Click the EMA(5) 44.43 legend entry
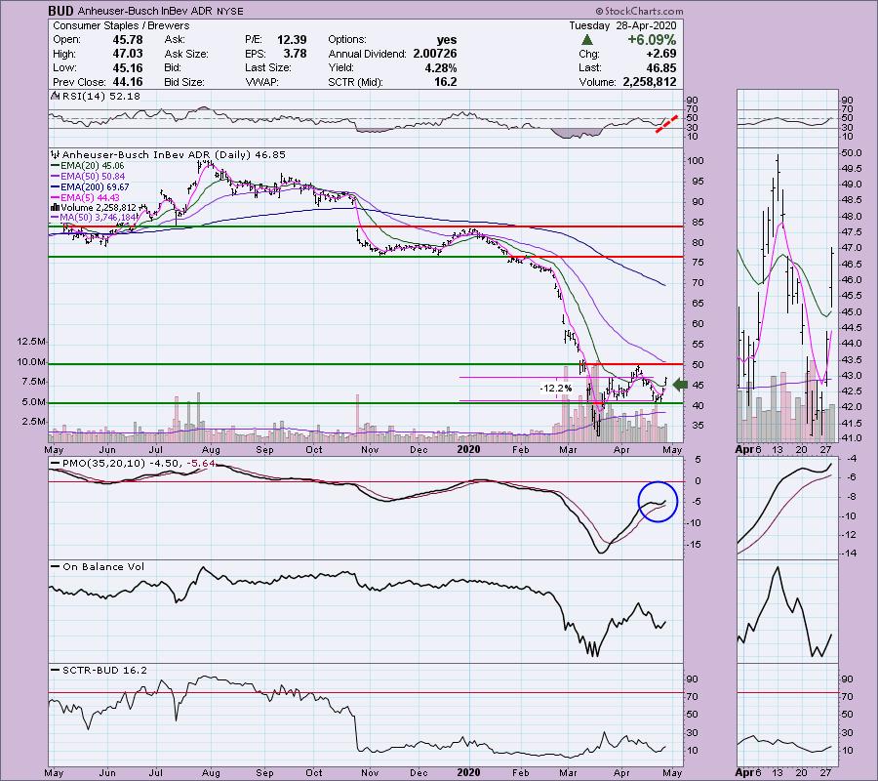The image size is (878, 781). pyautogui.click(x=85, y=198)
